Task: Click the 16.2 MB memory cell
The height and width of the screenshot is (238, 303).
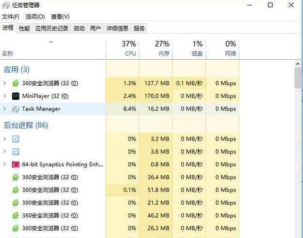Action: [156, 109]
